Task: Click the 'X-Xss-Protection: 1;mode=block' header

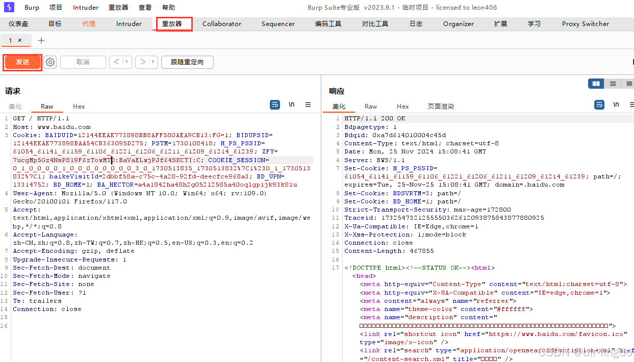Action: coord(405,235)
